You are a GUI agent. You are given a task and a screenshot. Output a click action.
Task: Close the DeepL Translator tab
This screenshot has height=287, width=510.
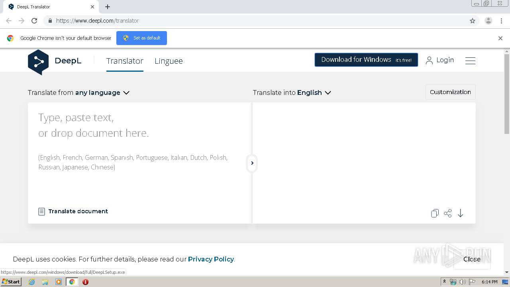pos(92,7)
